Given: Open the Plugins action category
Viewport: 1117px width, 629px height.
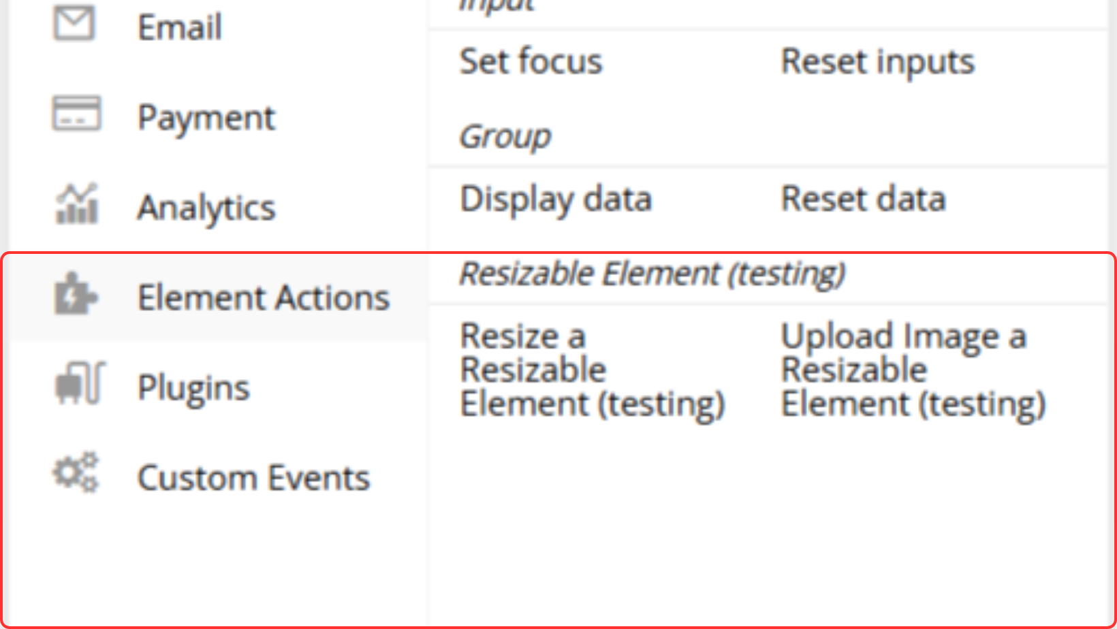Looking at the screenshot, I should [x=194, y=387].
